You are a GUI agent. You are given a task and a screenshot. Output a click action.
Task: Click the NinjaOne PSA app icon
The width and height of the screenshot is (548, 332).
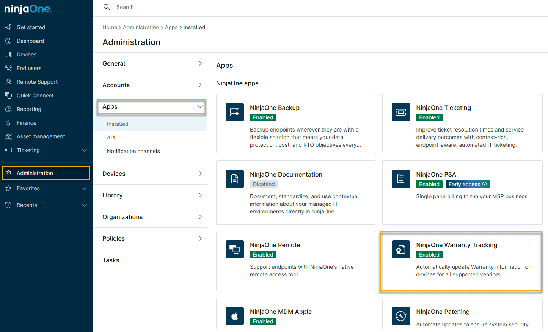(x=400, y=179)
